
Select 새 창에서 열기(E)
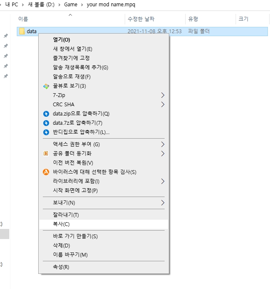(104, 49)
